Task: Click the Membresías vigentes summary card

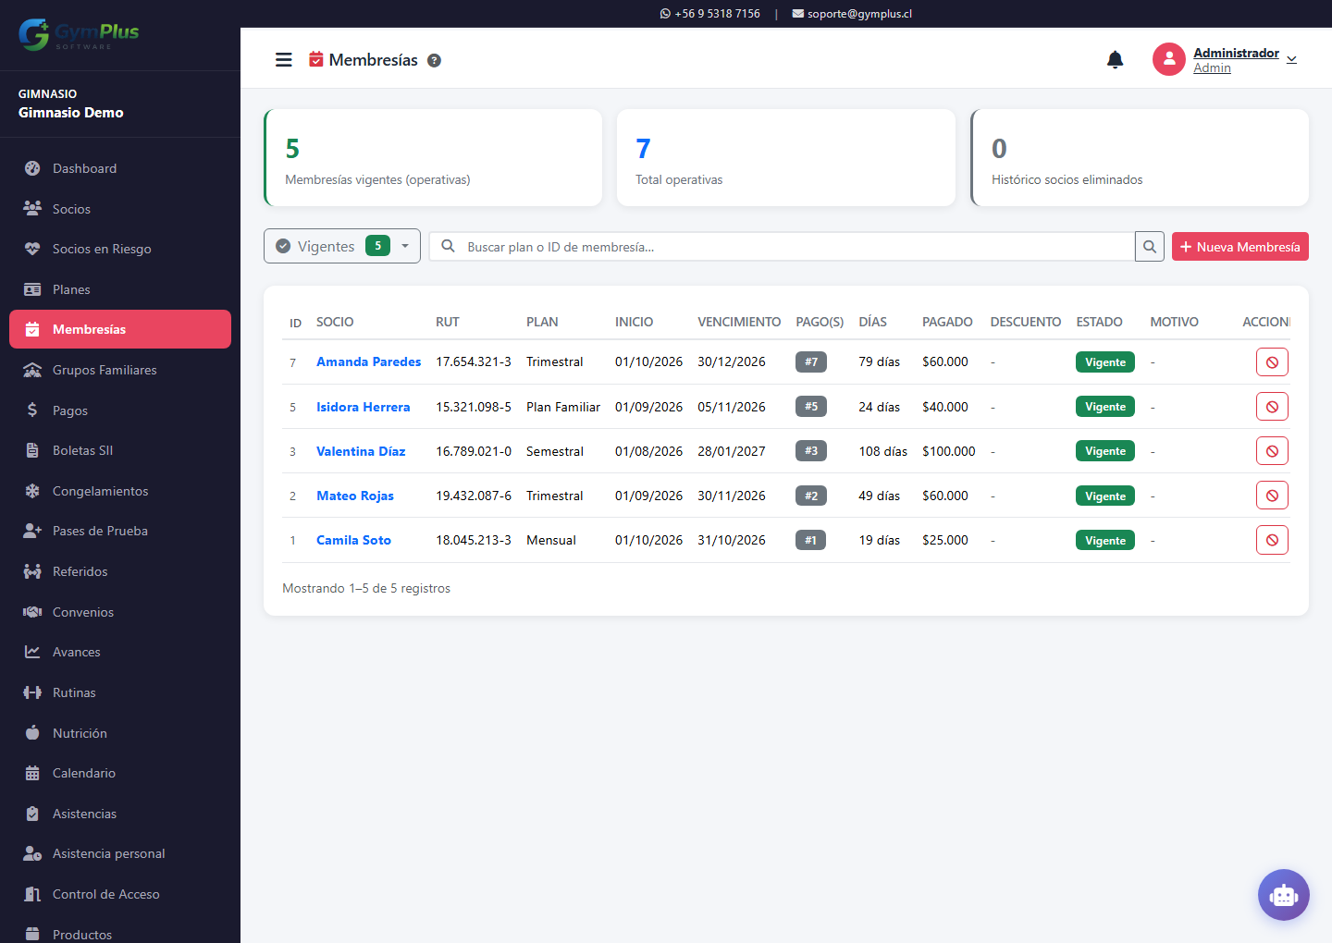Action: point(433,157)
